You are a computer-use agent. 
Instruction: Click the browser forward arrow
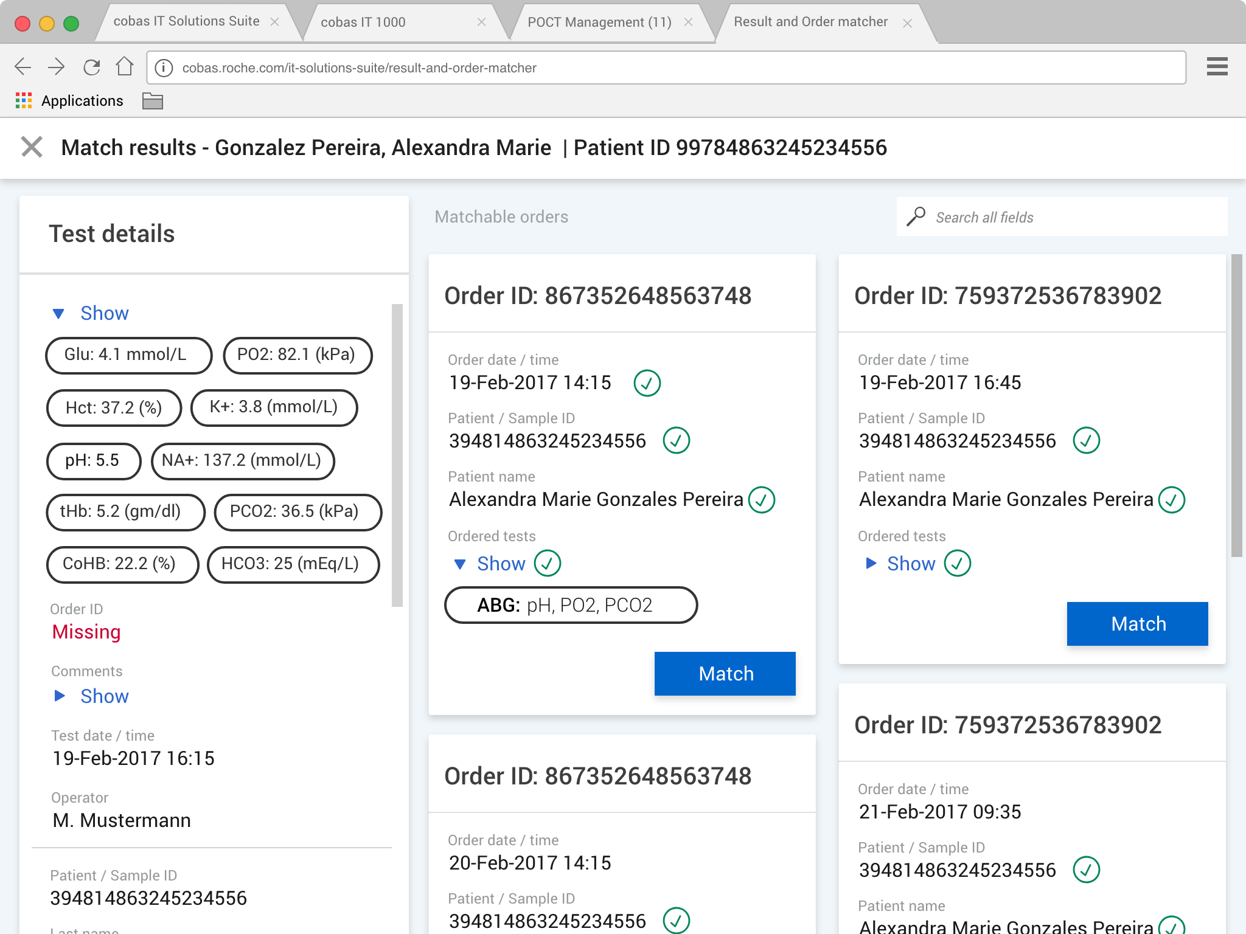coord(56,67)
